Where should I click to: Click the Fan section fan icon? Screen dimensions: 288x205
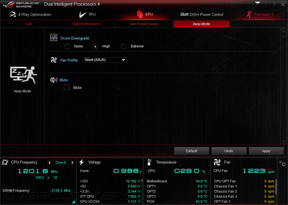coord(217,162)
